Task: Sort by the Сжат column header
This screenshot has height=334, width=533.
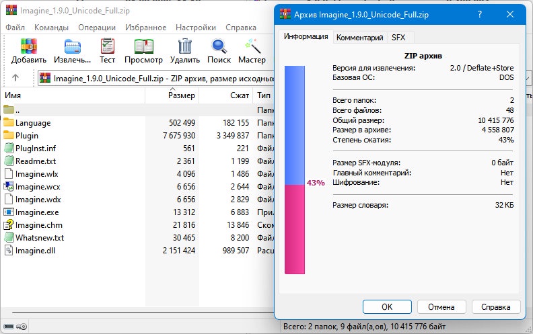Action: point(226,95)
